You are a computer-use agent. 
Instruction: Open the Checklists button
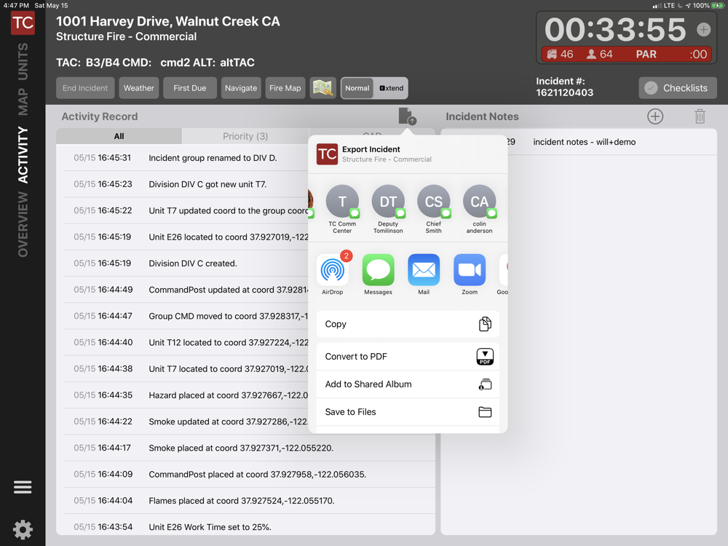coord(677,88)
